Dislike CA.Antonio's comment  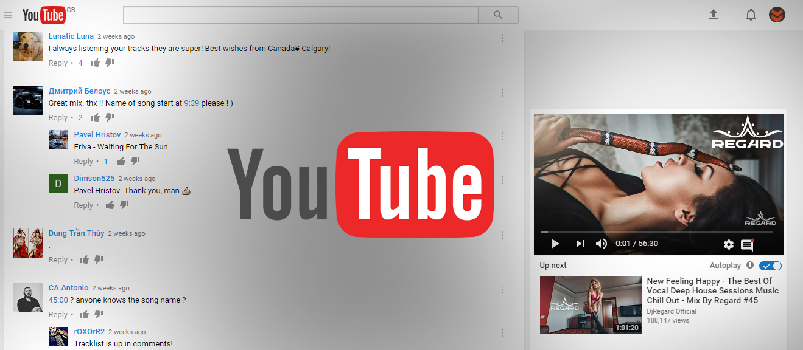99,314
